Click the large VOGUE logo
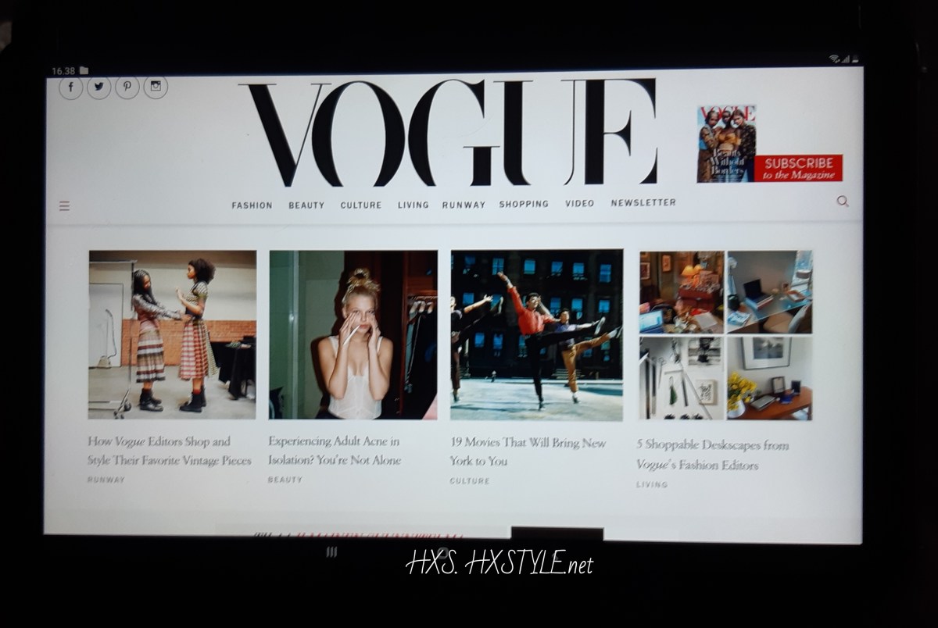The width and height of the screenshot is (938, 628). point(451,131)
